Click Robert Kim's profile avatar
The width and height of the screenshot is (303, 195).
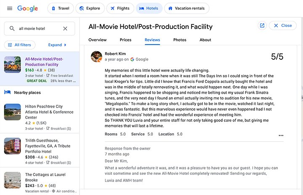pos(96,57)
